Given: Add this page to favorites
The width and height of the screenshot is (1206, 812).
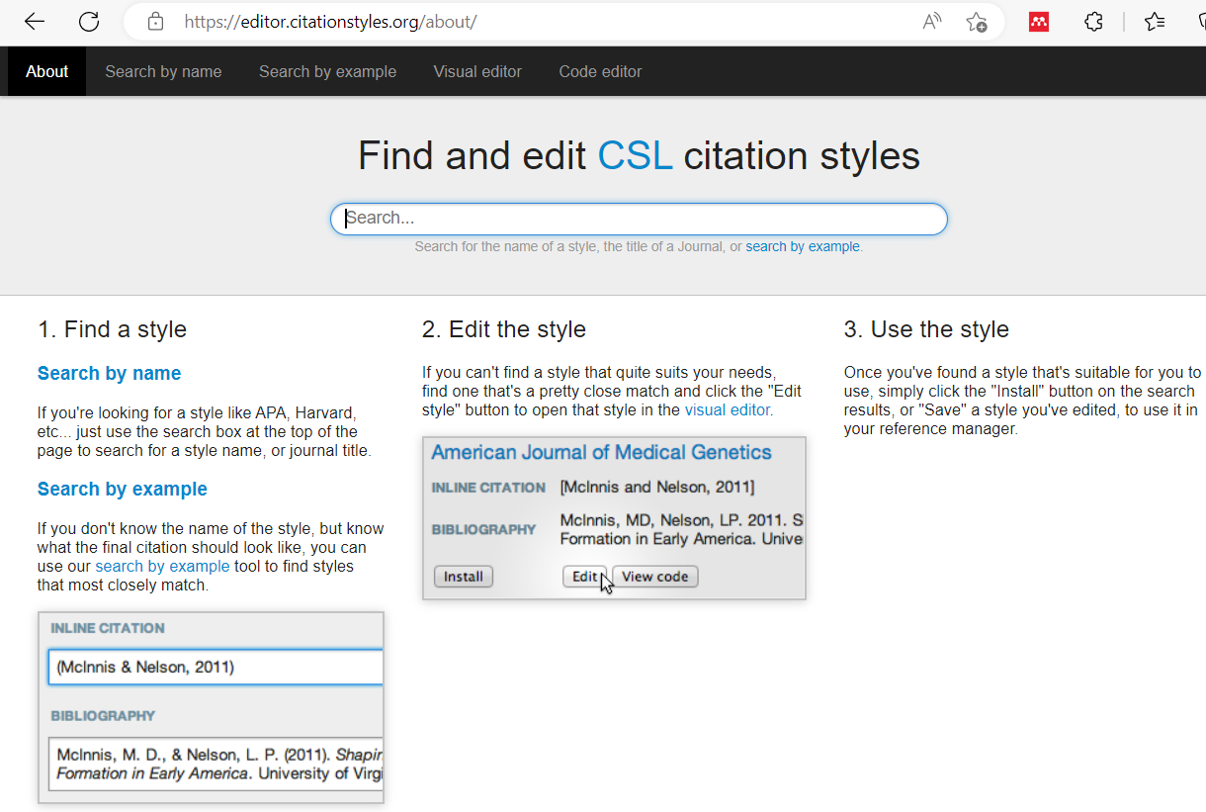Looking at the screenshot, I should coord(977,22).
